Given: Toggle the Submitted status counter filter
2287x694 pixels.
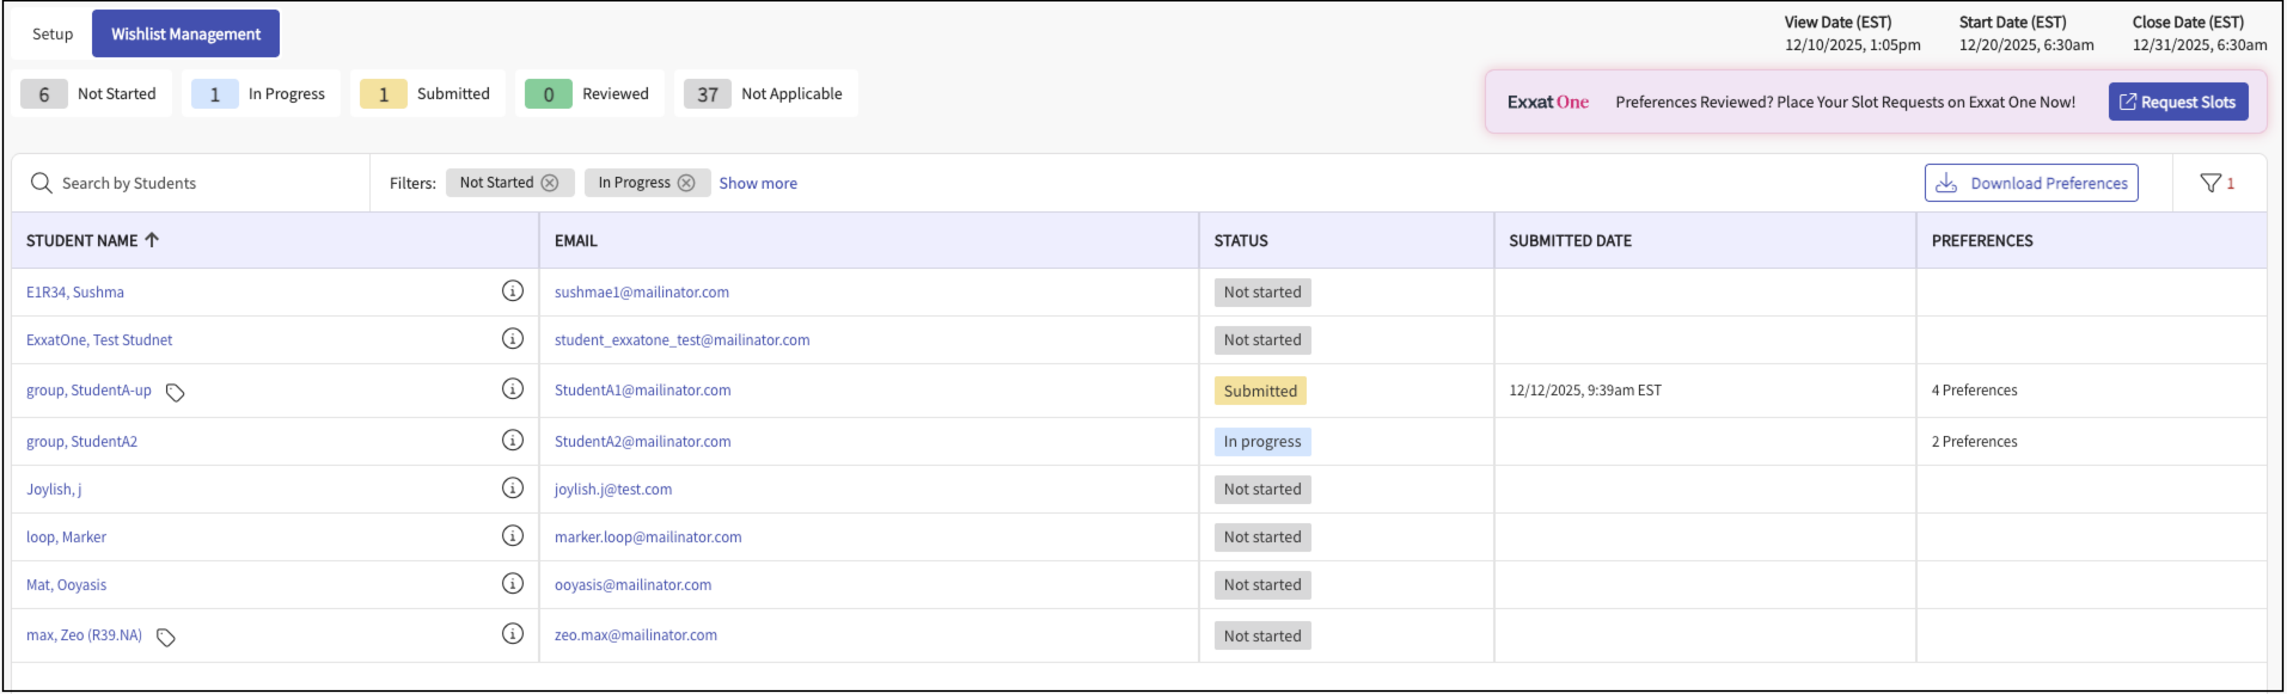Looking at the screenshot, I should (427, 94).
